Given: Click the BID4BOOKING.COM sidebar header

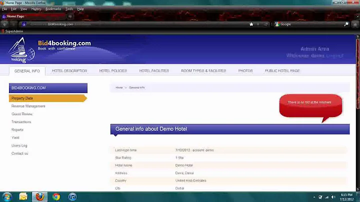Looking at the screenshot, I should 48,88.
